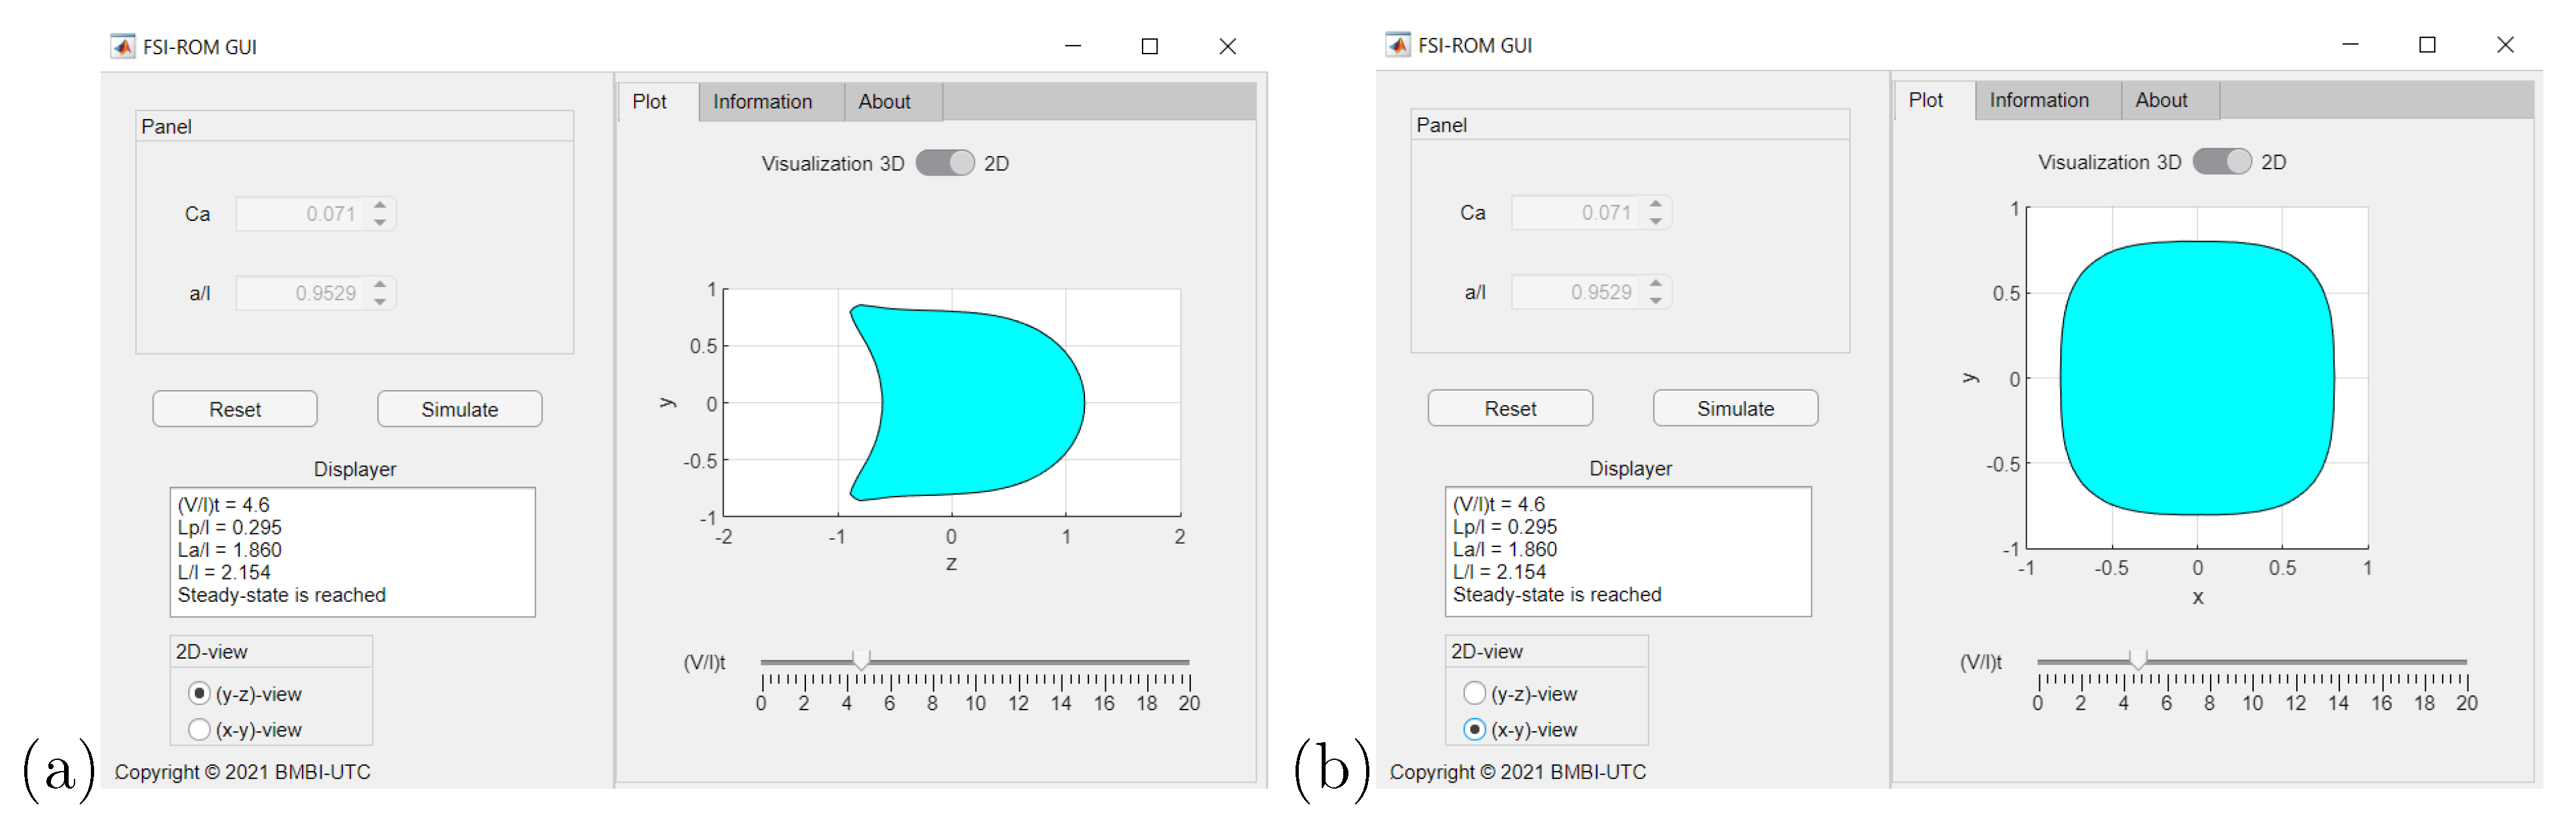
Task: Increase Ca value in left window spinner
Action: [x=380, y=205]
